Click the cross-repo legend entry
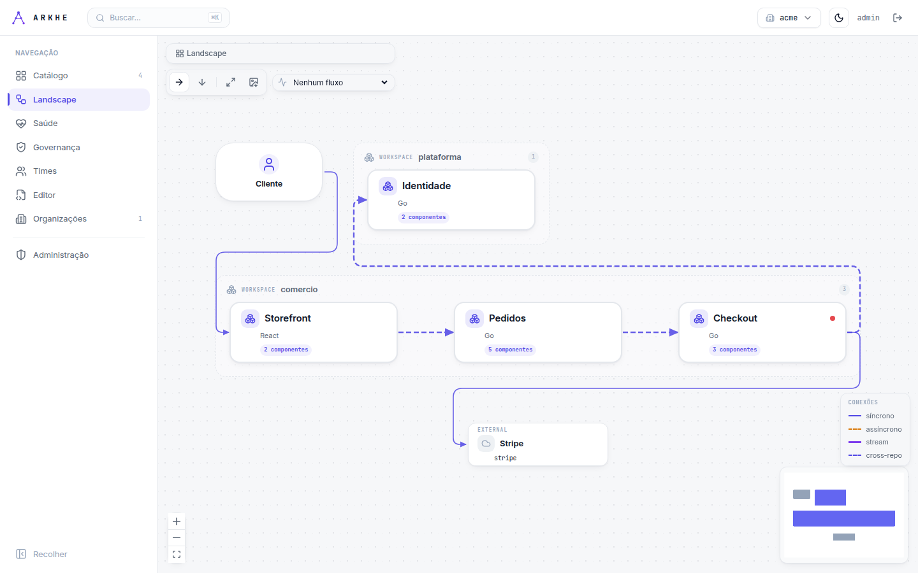The height and width of the screenshot is (573, 918). (x=875, y=455)
